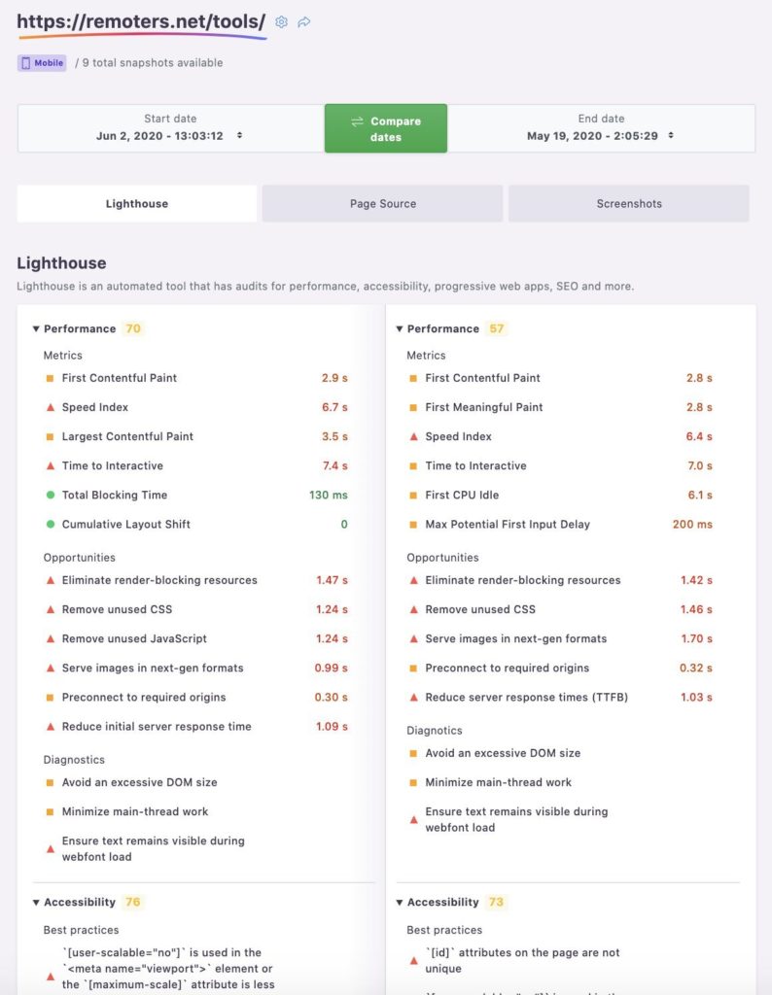Open the remoters.net/tools URL heading link

coord(141,21)
